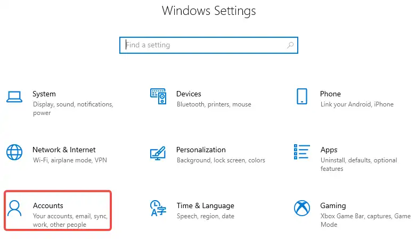The image size is (416, 239).
Task: Open the Time & Language icon
Action: (158, 208)
